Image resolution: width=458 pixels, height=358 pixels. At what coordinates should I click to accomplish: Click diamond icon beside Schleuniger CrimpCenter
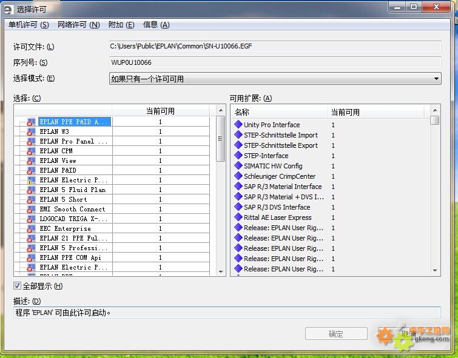(238, 176)
